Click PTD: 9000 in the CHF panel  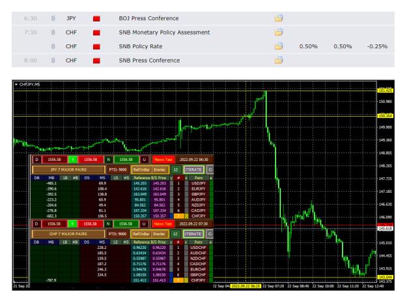tap(117, 234)
